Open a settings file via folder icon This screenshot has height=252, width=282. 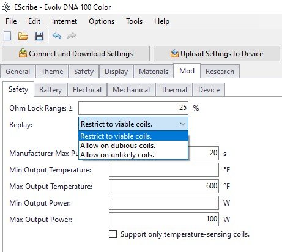(x=23, y=36)
